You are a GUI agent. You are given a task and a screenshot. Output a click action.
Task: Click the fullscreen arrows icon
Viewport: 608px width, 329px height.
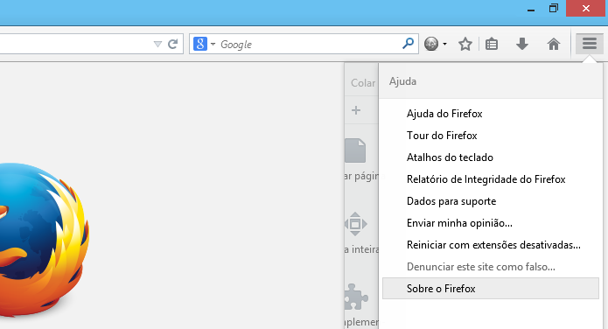pos(355,224)
